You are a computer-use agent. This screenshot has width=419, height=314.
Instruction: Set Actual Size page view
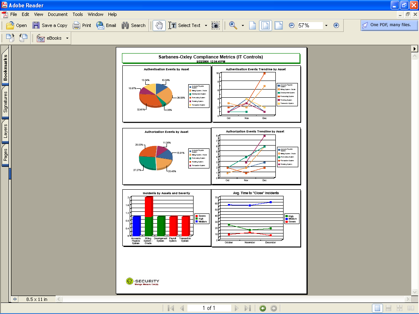[252, 25]
